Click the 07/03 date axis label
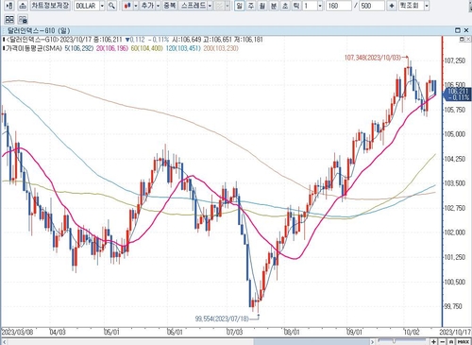Viewport: 472px width, 345px height. pyautogui.click(x=234, y=332)
